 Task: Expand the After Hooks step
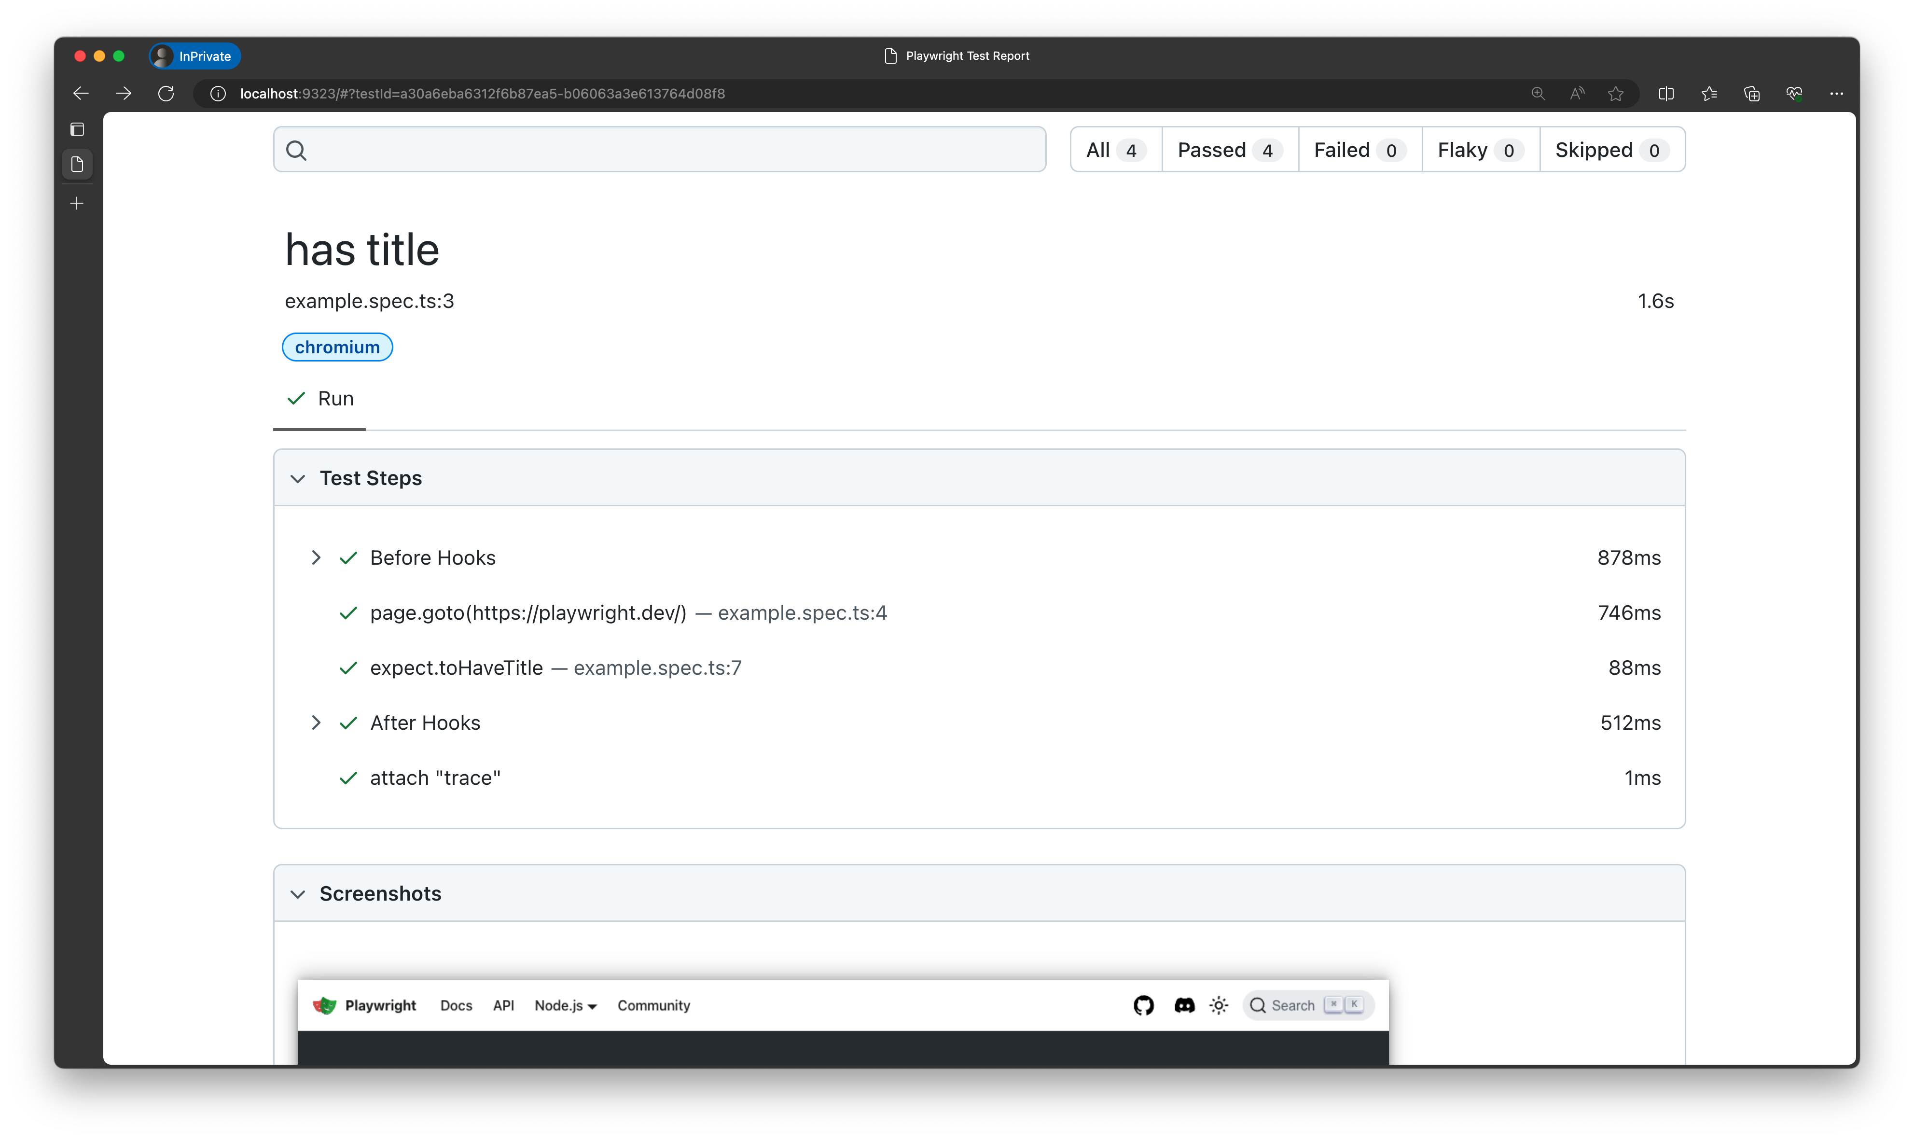(x=316, y=723)
